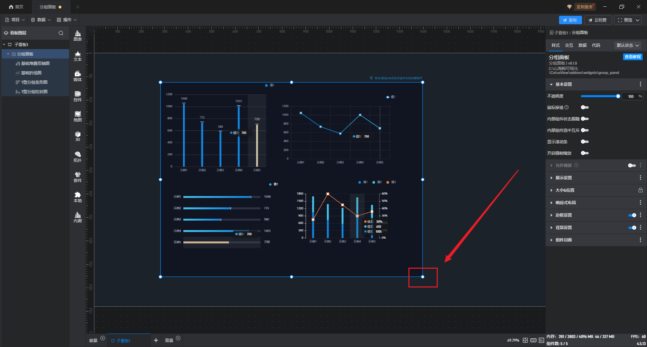Screen dimensions: 647x347
Task: Click the 不透明度 opacity slider
Action: click(599, 97)
